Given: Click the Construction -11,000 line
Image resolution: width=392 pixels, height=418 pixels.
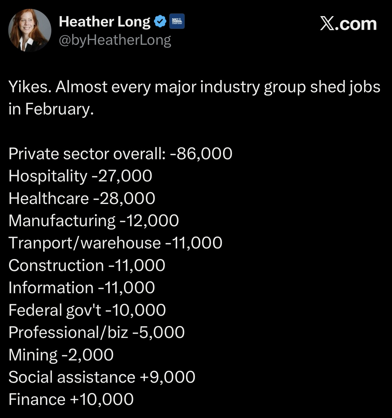Looking at the screenshot, I should pyautogui.click(x=87, y=265).
